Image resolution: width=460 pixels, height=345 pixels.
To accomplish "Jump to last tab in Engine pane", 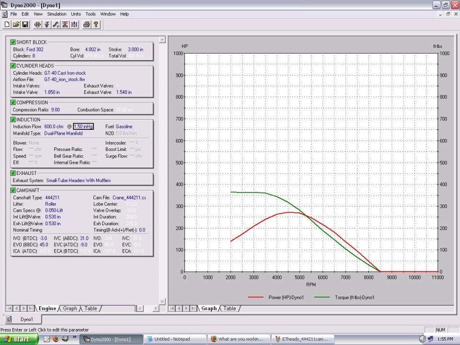I will [31, 308].
